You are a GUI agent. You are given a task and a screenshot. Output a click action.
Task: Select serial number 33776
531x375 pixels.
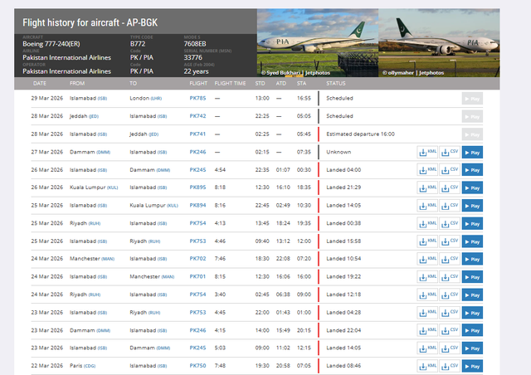point(193,57)
